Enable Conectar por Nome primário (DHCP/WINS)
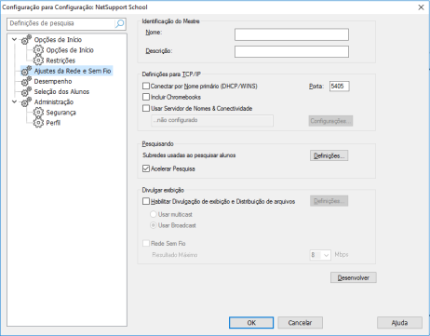 coord(146,86)
